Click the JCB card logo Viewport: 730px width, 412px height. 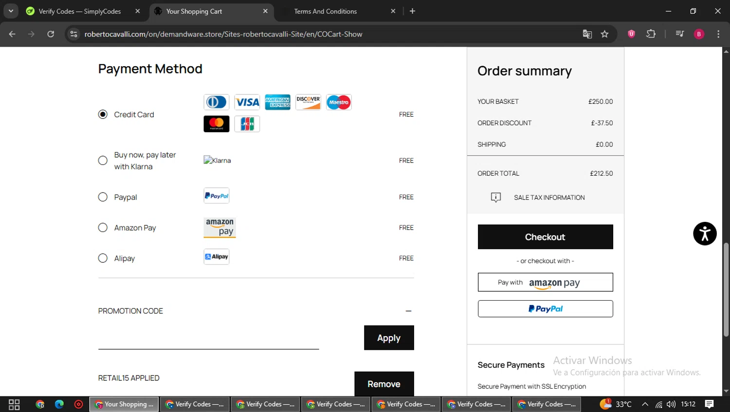click(x=247, y=124)
